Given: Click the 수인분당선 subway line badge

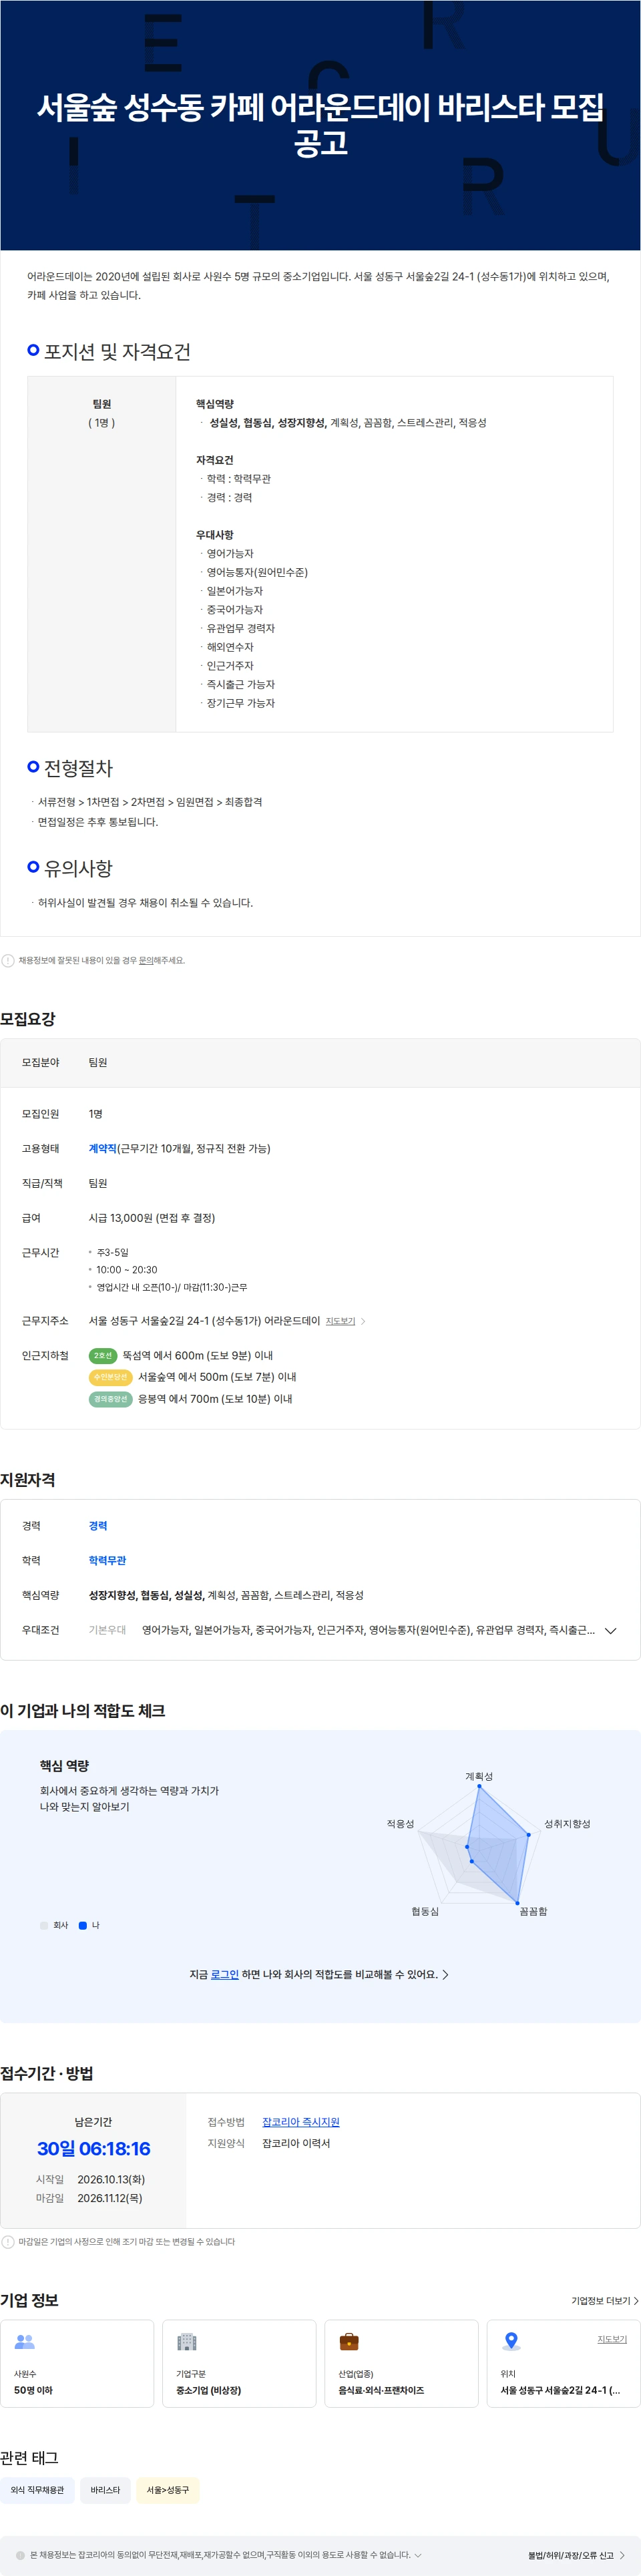Looking at the screenshot, I should pos(110,1377).
